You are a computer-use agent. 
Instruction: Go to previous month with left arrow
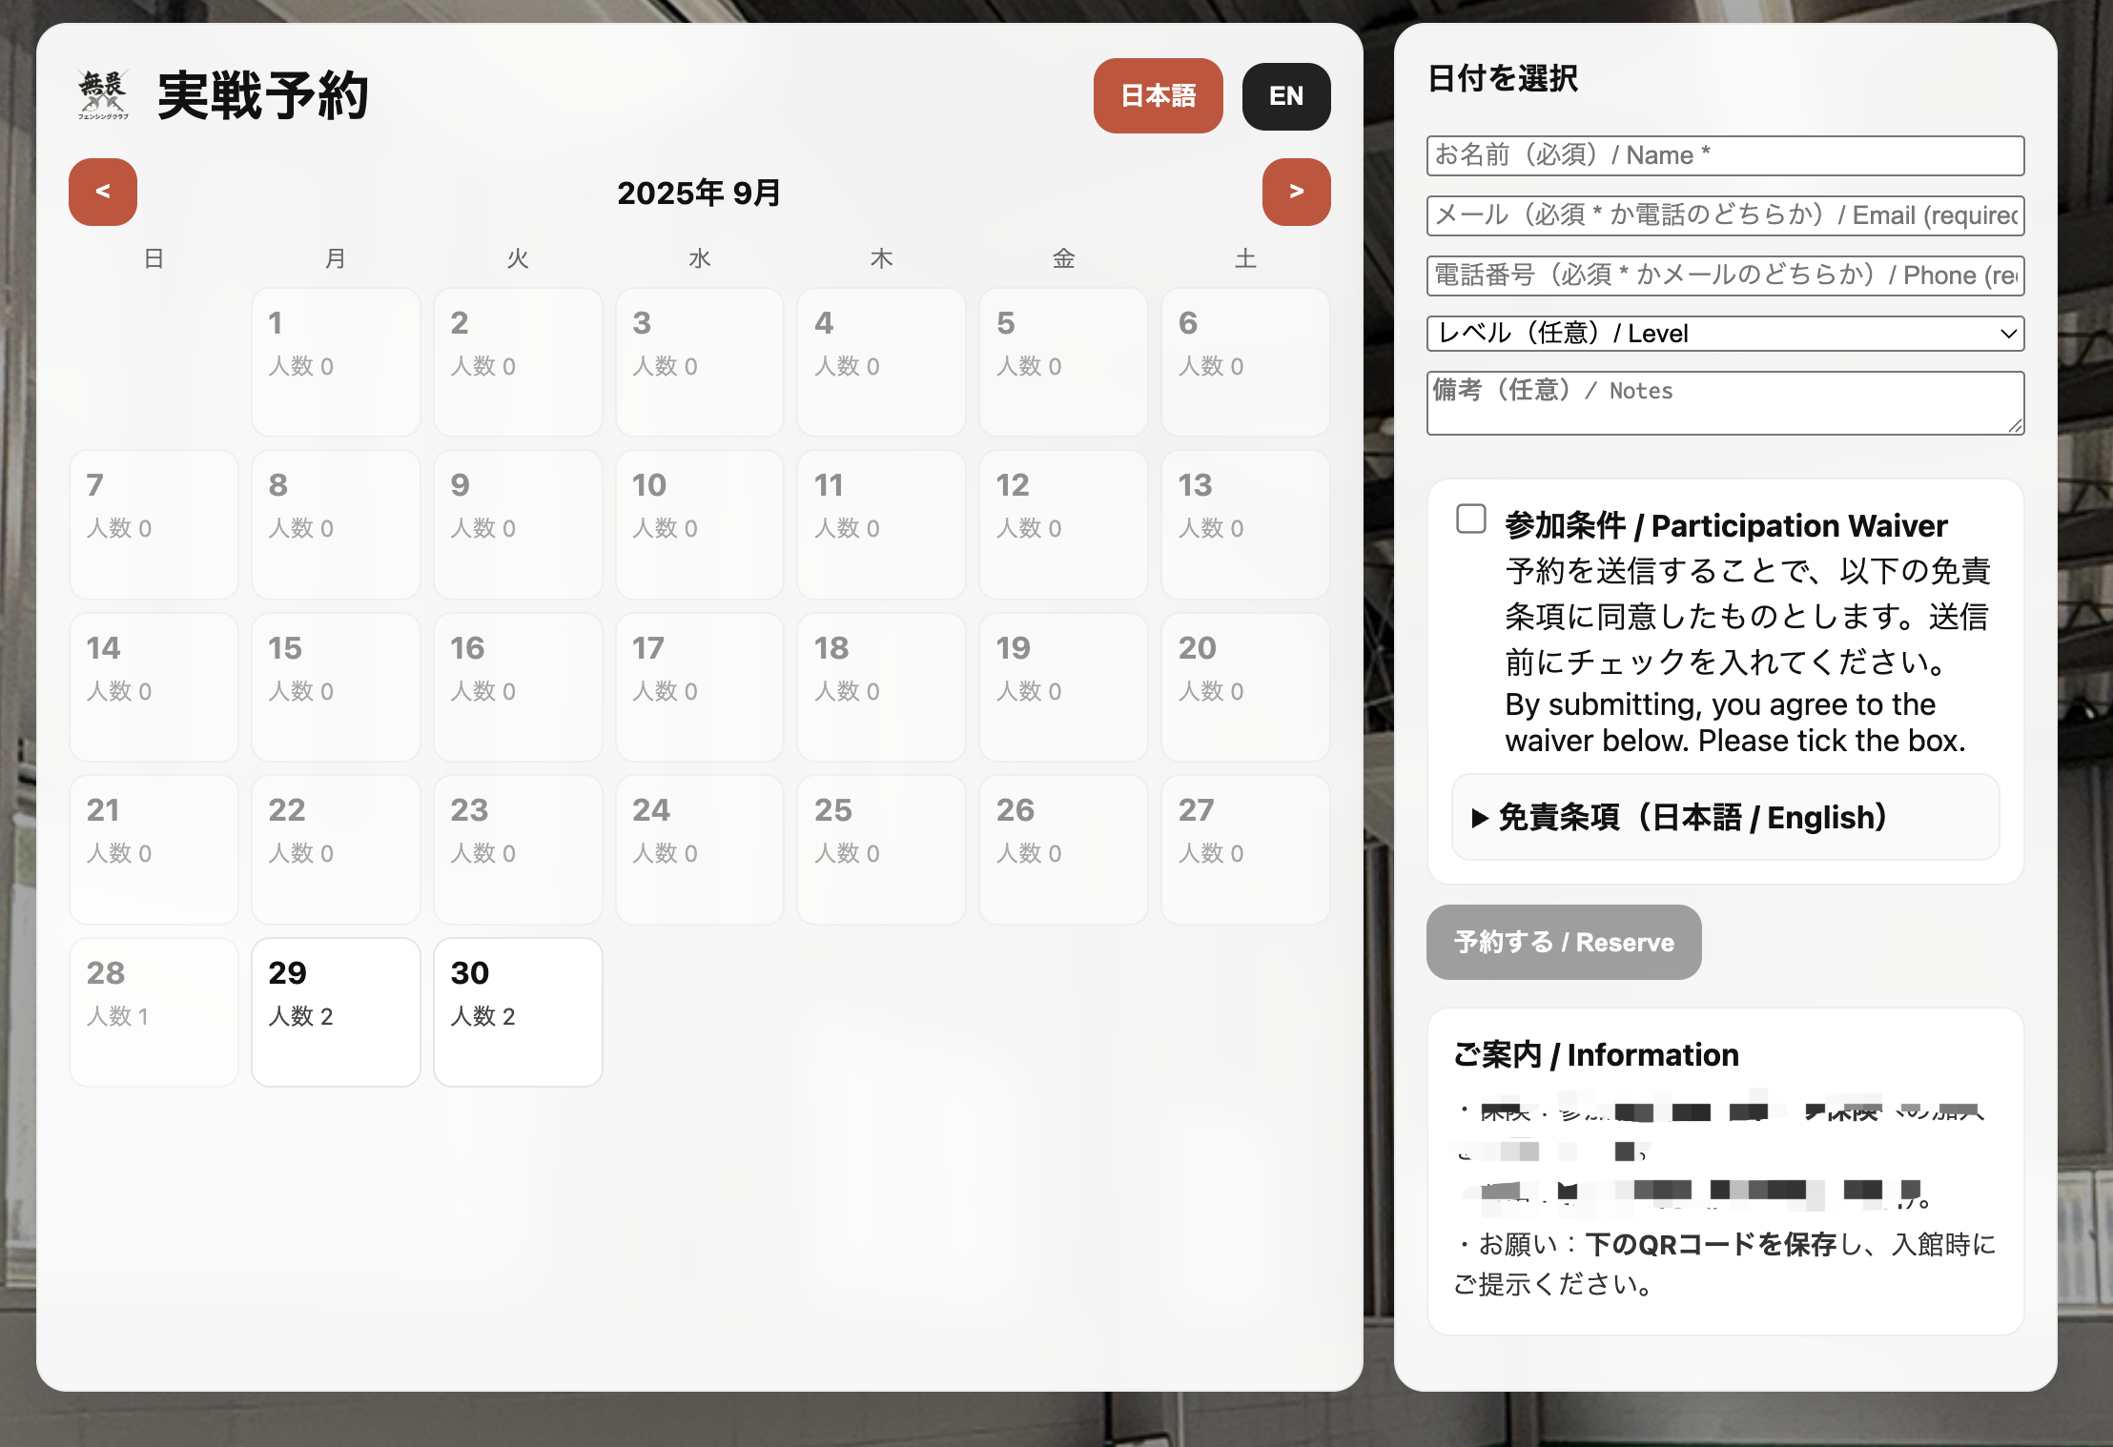(x=103, y=192)
